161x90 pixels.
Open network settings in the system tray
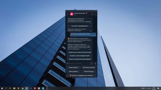tap(147, 88)
